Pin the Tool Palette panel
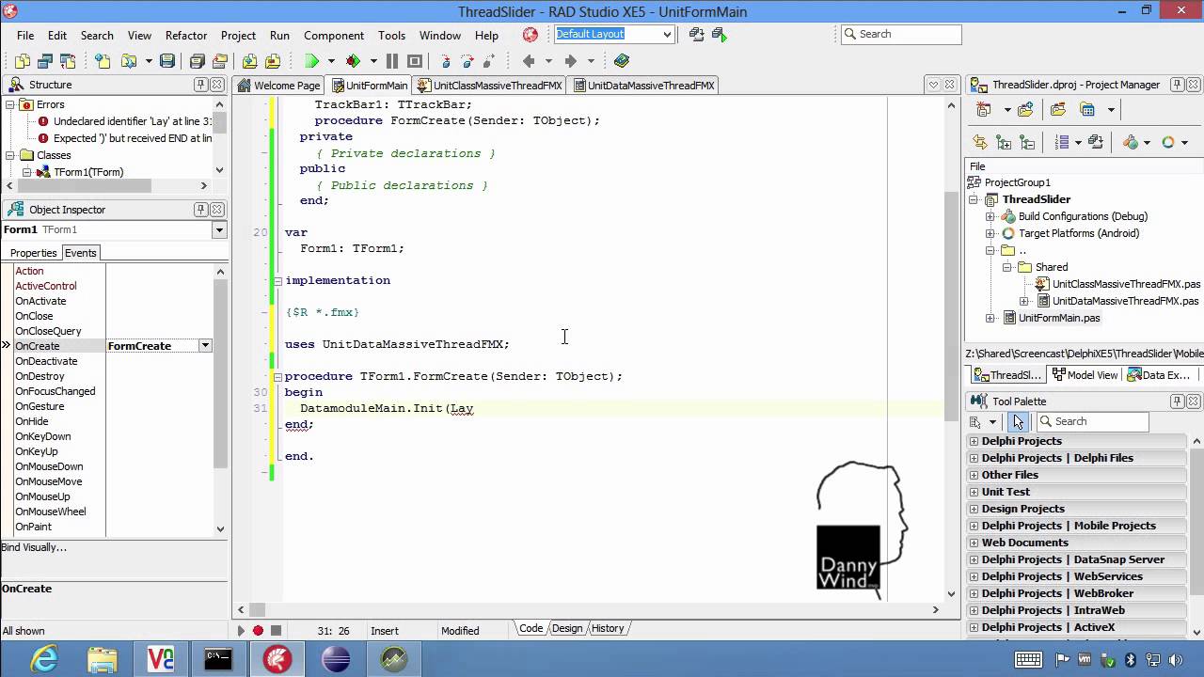 click(x=1177, y=401)
